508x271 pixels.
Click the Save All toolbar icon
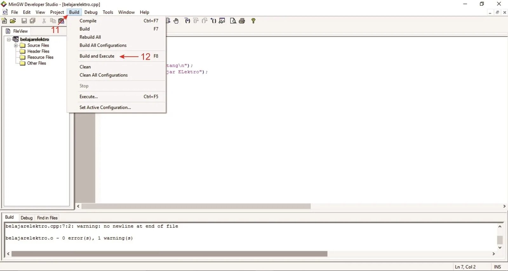(x=33, y=21)
